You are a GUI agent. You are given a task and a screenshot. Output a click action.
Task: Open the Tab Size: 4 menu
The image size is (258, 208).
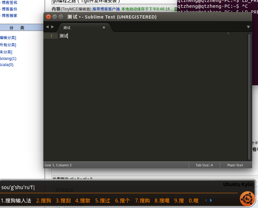pos(204,165)
